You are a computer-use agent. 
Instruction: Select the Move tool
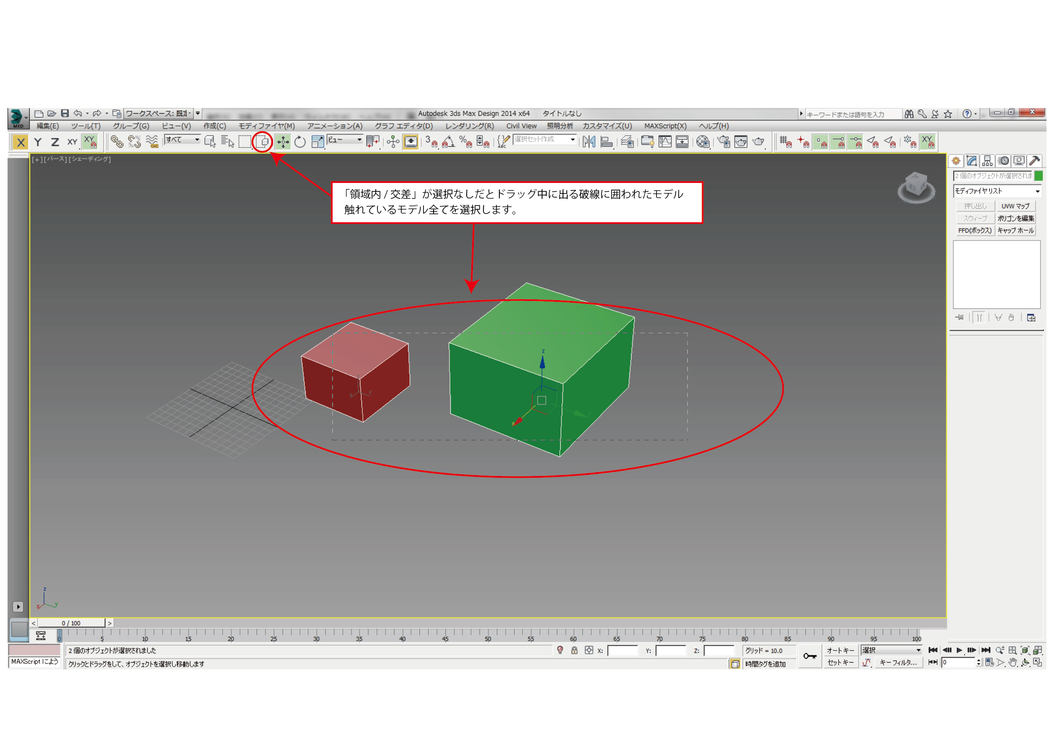282,142
